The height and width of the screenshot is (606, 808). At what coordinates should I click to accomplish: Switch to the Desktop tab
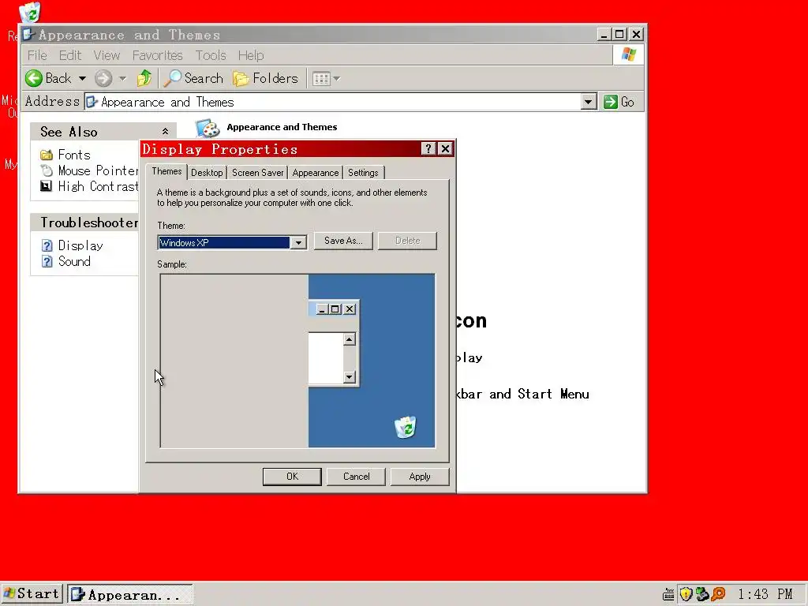(x=207, y=173)
